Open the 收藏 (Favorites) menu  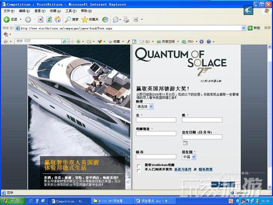point(55,11)
